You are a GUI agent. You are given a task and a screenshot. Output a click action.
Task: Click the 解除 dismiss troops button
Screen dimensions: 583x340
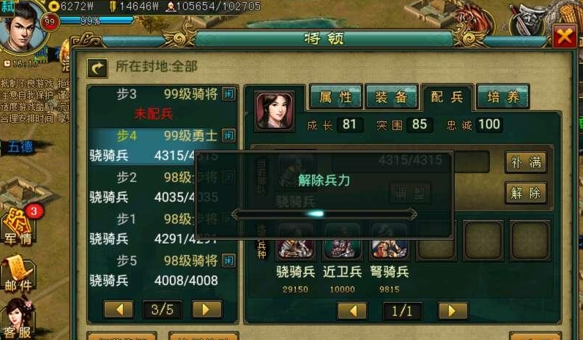[526, 192]
